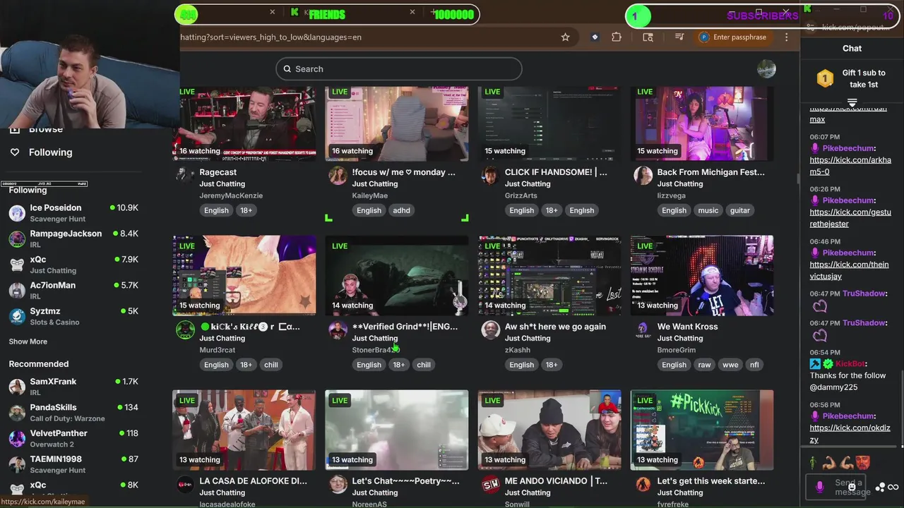
Task: Open kick.com/theinvictusjay link in chat
Action: coord(849,270)
